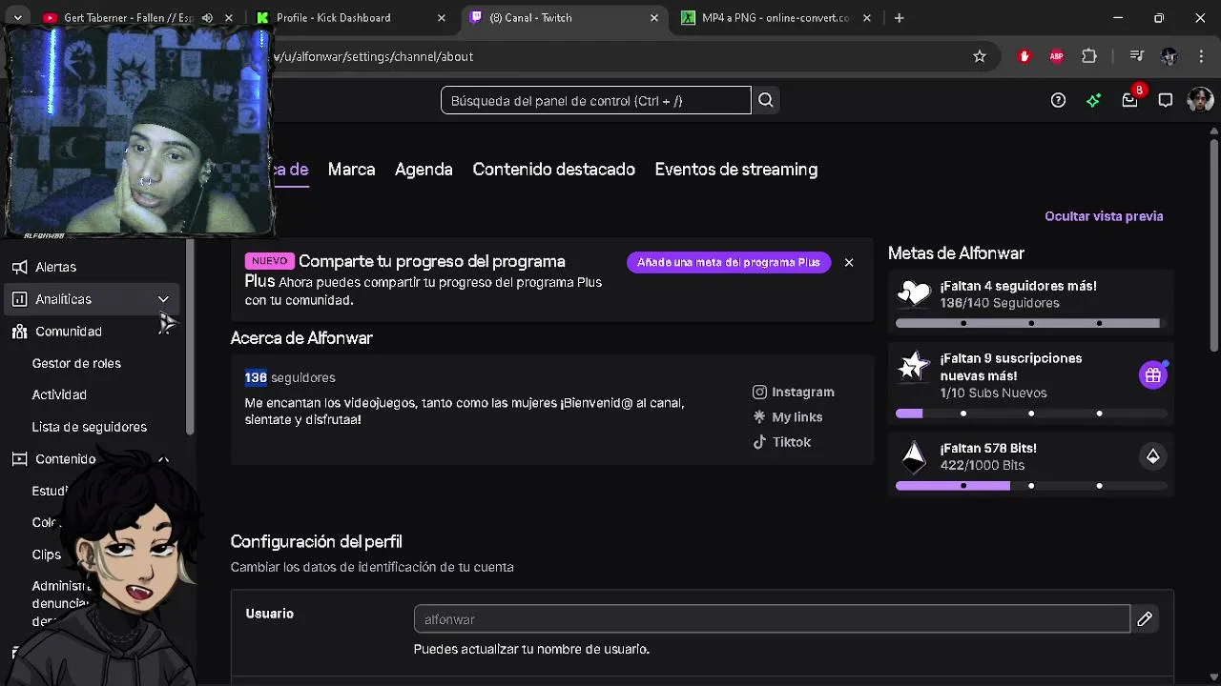Click the Alertas megaphone icon
The height and width of the screenshot is (686, 1221).
pyautogui.click(x=19, y=267)
